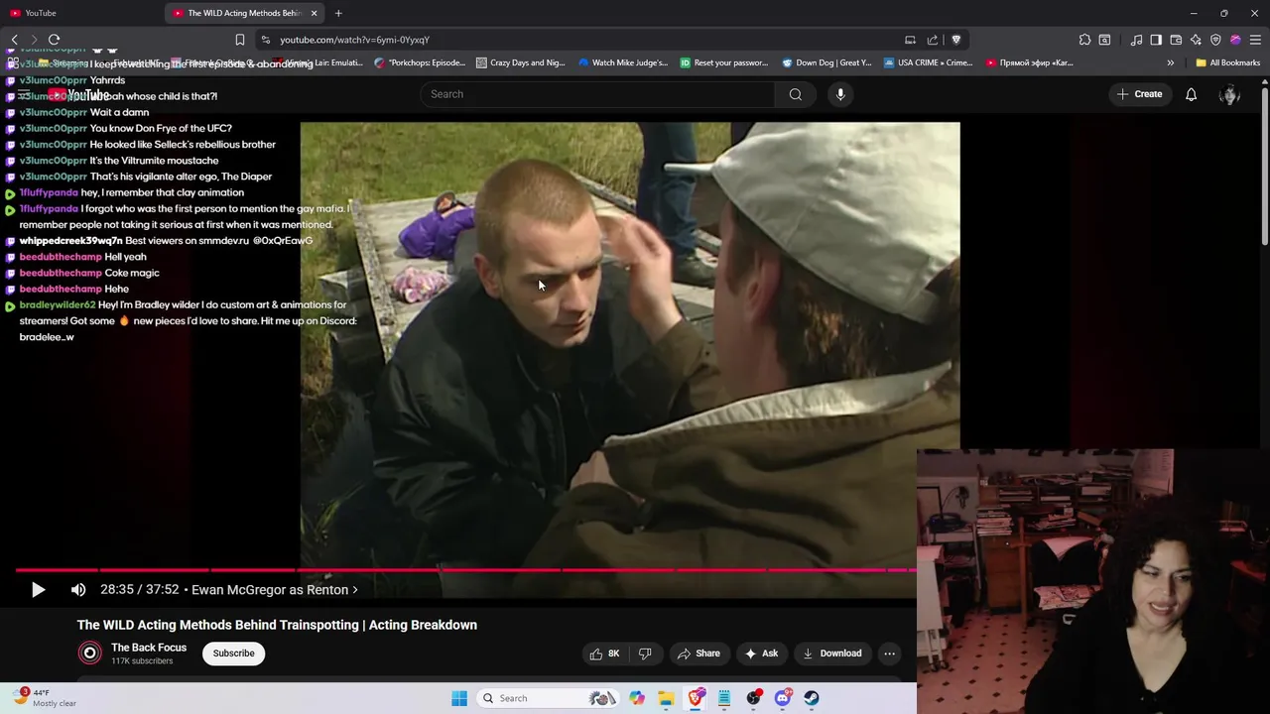Close The WILD Acting Methods tab
1270x714 pixels.
point(315,13)
